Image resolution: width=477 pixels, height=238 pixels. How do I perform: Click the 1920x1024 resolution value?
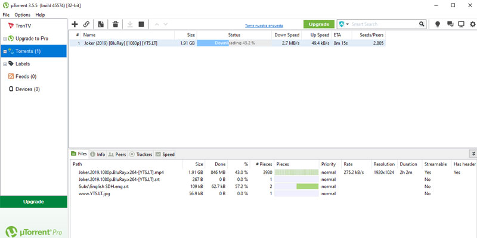coord(384,173)
